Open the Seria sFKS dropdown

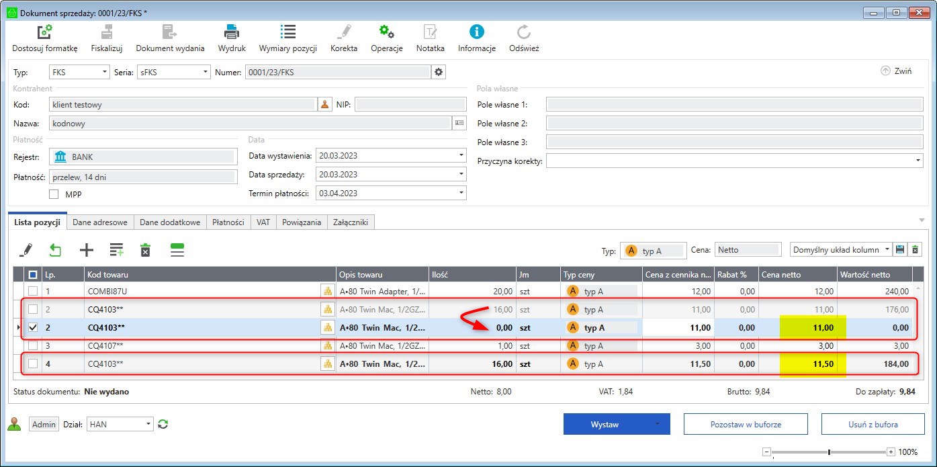[206, 72]
